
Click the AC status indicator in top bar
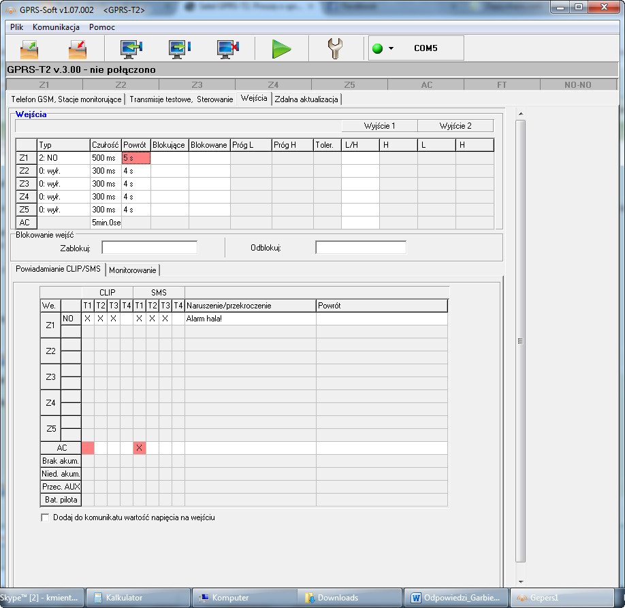click(x=426, y=84)
